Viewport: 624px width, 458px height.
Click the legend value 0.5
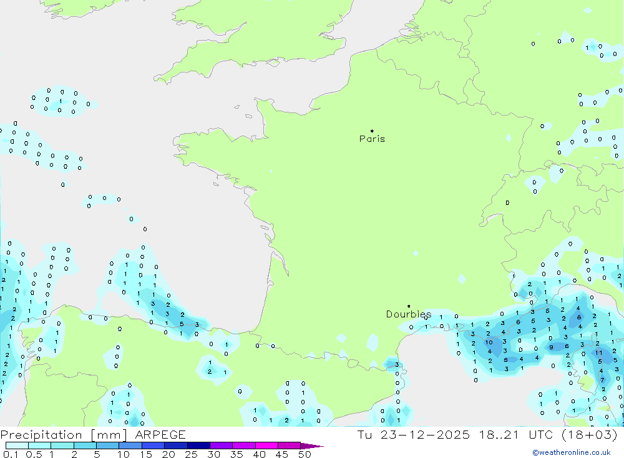point(34,454)
